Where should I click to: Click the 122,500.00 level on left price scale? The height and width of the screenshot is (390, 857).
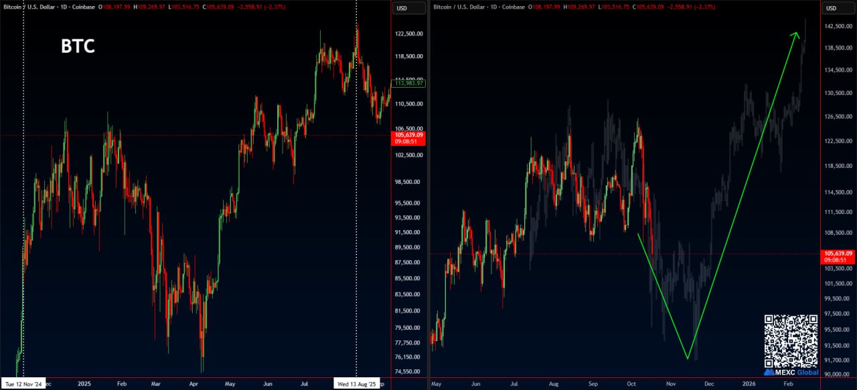click(x=409, y=33)
